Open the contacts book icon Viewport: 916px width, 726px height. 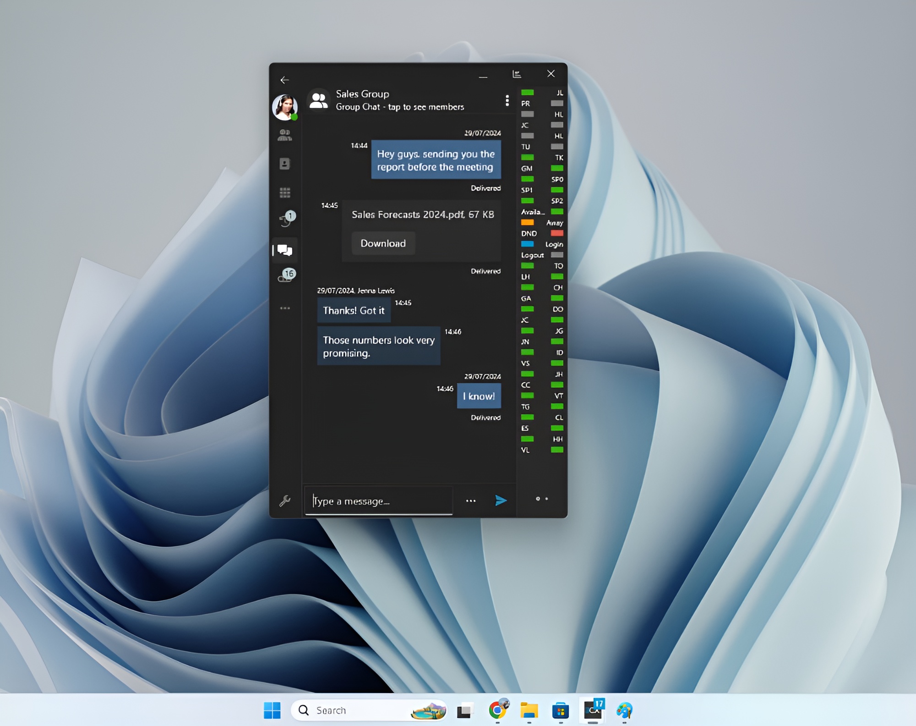pos(284,164)
